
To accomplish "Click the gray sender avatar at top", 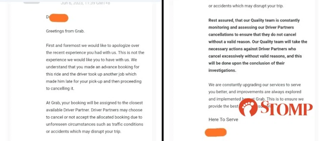I will point(31,2).
